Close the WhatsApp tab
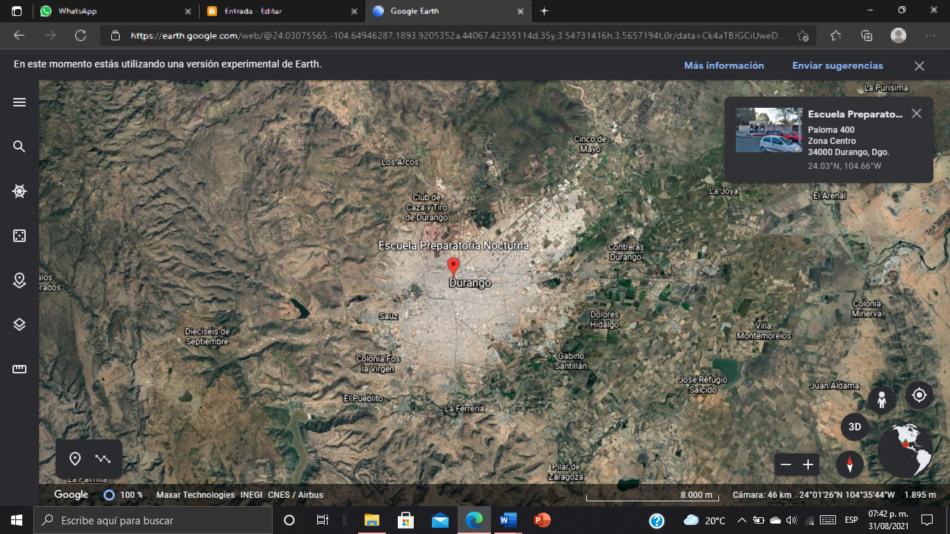 pyautogui.click(x=187, y=11)
